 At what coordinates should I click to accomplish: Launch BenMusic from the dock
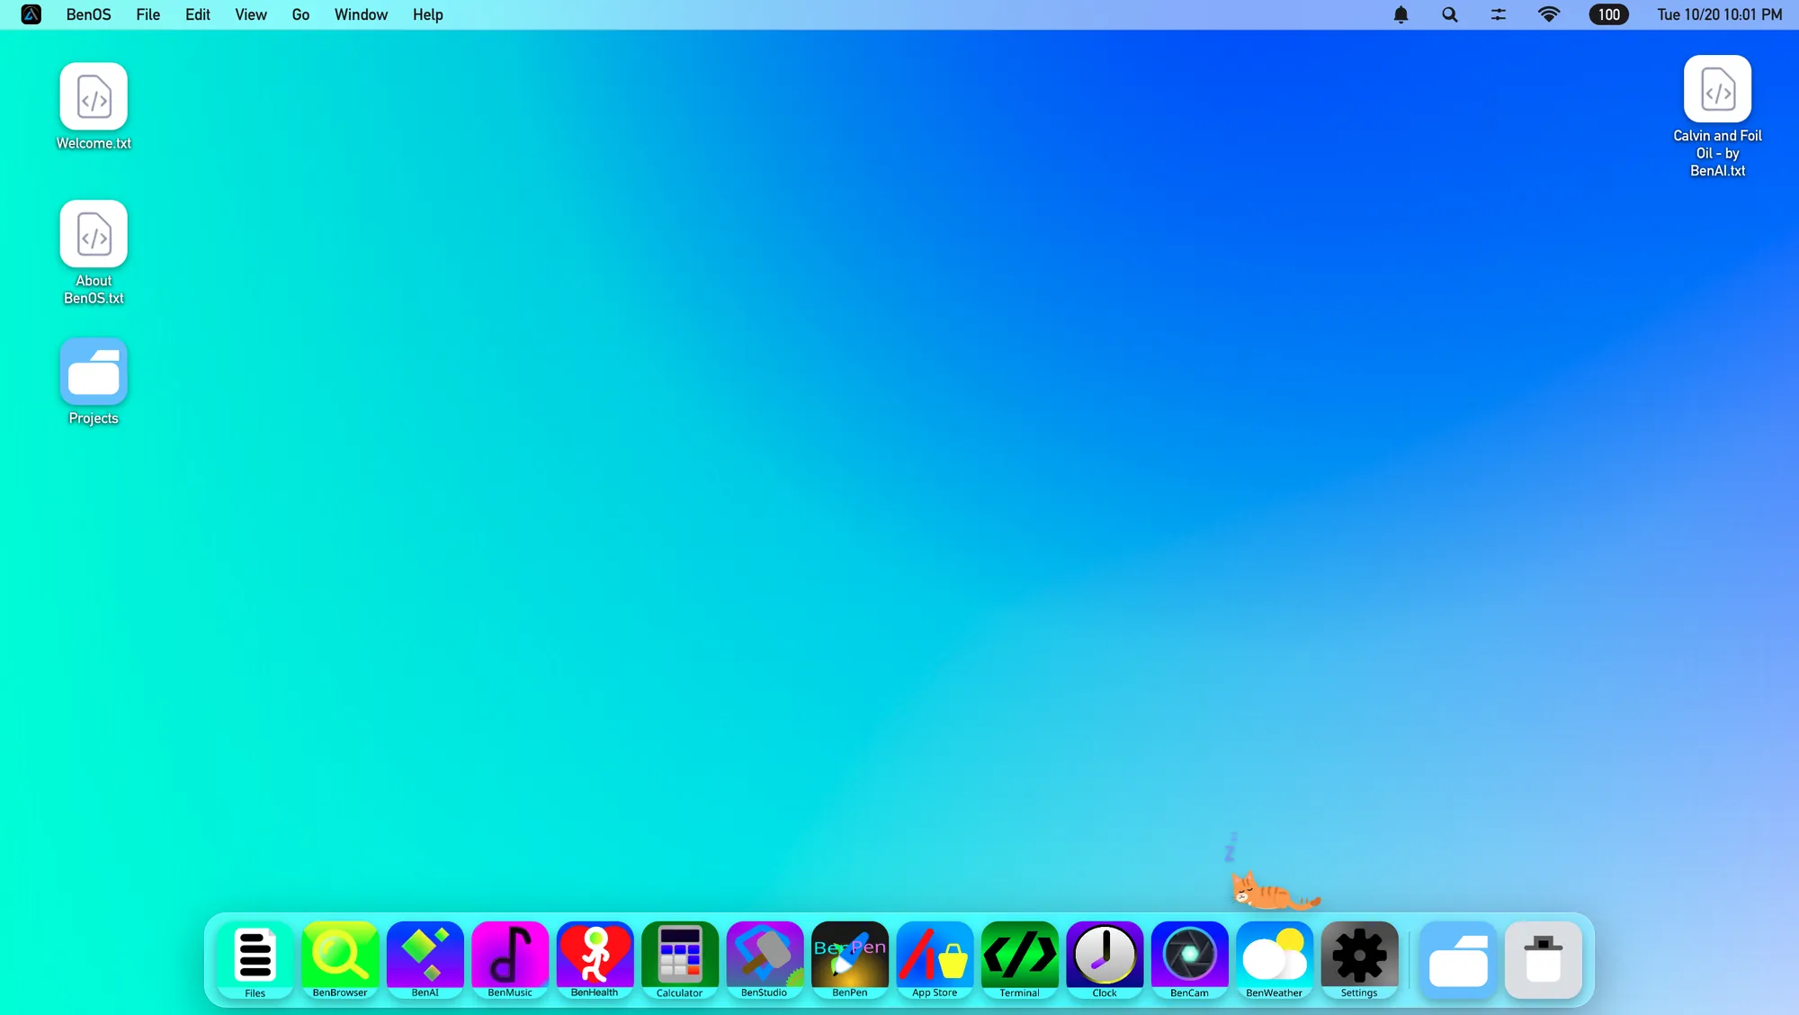pos(510,959)
